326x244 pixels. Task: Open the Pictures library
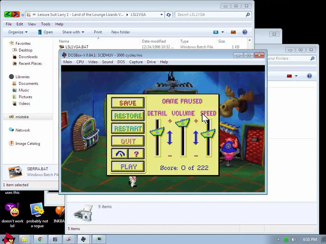point(25,97)
